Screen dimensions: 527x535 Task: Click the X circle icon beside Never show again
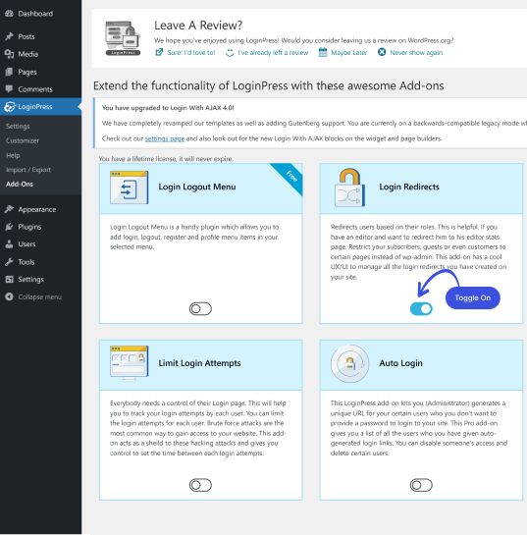click(x=382, y=52)
